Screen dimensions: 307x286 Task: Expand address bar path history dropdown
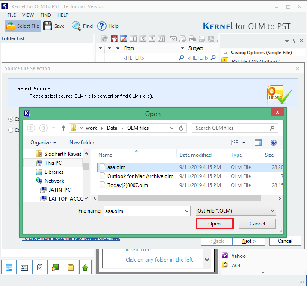(x=172, y=128)
